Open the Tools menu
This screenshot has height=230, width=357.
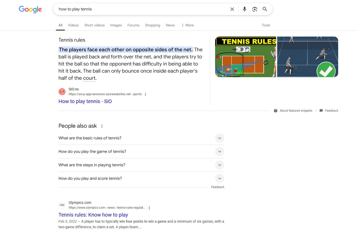click(x=266, y=25)
